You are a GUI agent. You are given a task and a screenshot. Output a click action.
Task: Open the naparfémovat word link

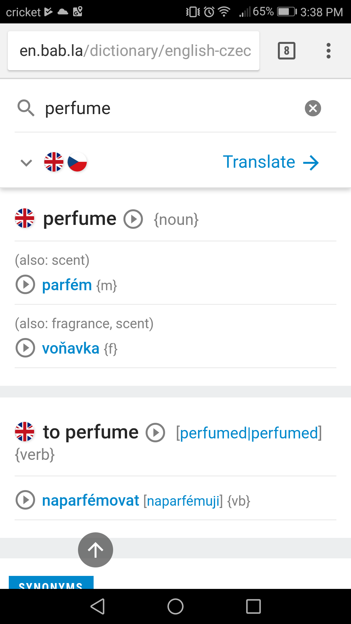(x=90, y=500)
